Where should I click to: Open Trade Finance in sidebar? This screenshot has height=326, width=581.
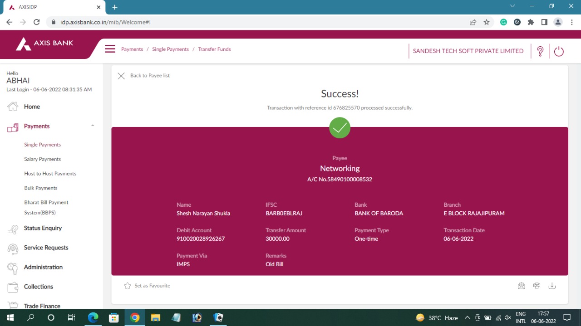[42, 306]
